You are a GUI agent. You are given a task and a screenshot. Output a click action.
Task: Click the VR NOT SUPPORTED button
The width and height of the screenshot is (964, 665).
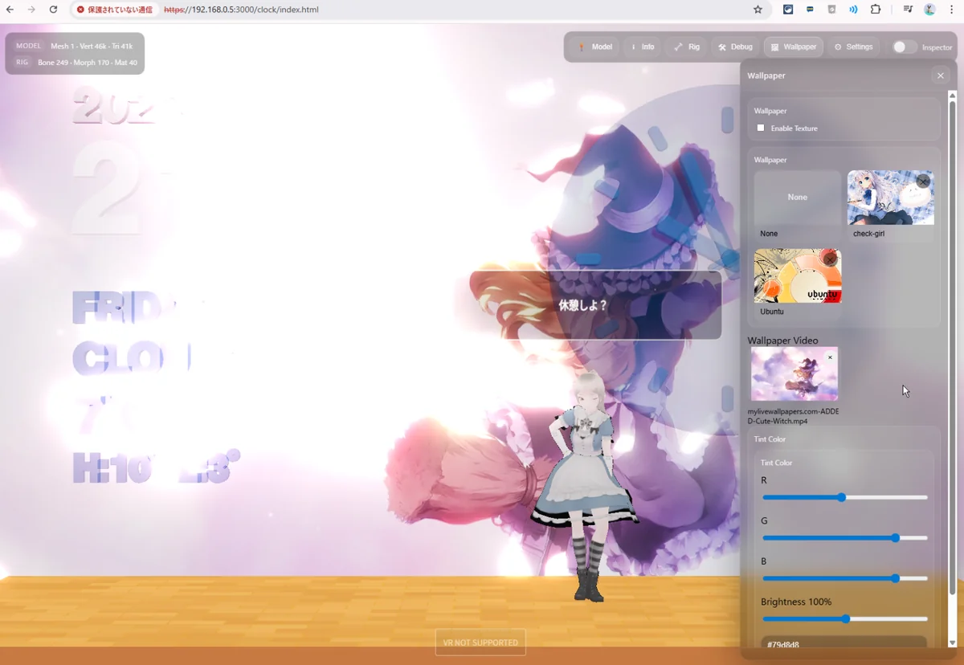click(x=480, y=643)
